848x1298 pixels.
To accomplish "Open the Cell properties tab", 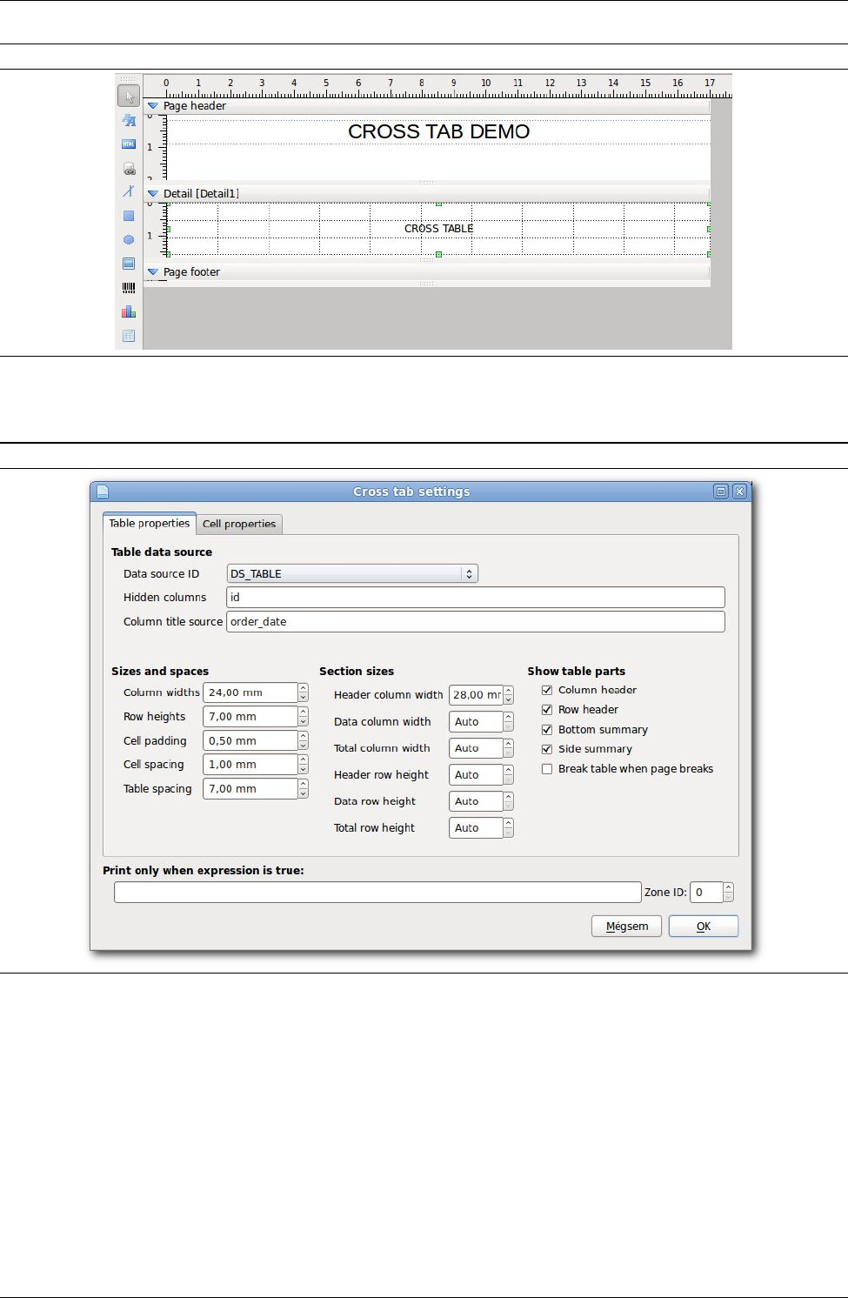I will [x=239, y=524].
